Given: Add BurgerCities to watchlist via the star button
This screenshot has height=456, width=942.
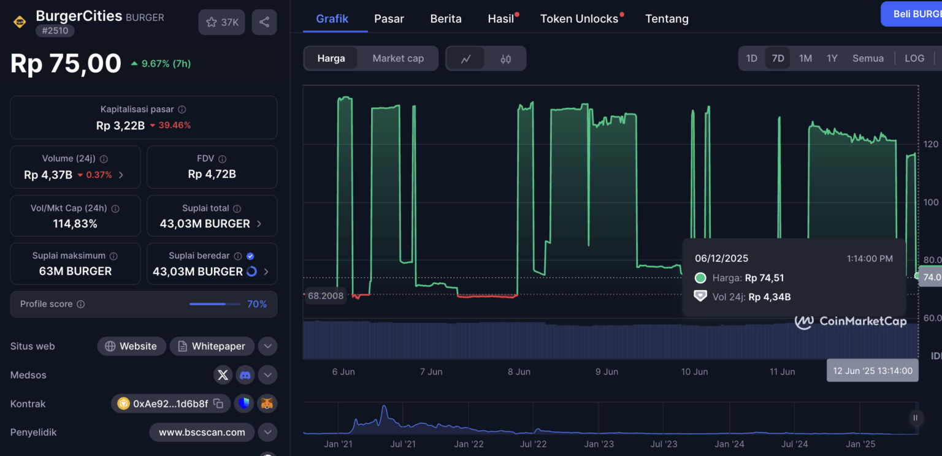Looking at the screenshot, I should coord(221,22).
